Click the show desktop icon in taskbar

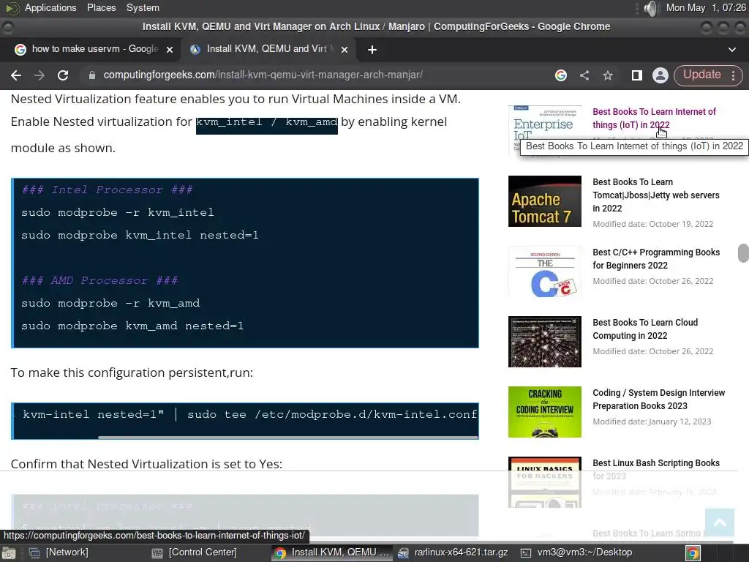[x=9, y=553]
